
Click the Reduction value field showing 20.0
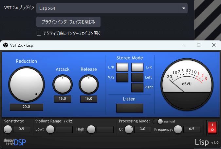[x=27, y=107]
